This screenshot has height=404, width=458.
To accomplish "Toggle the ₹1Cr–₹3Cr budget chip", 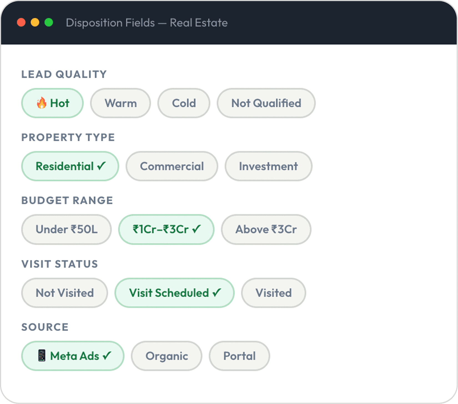I will click(166, 229).
